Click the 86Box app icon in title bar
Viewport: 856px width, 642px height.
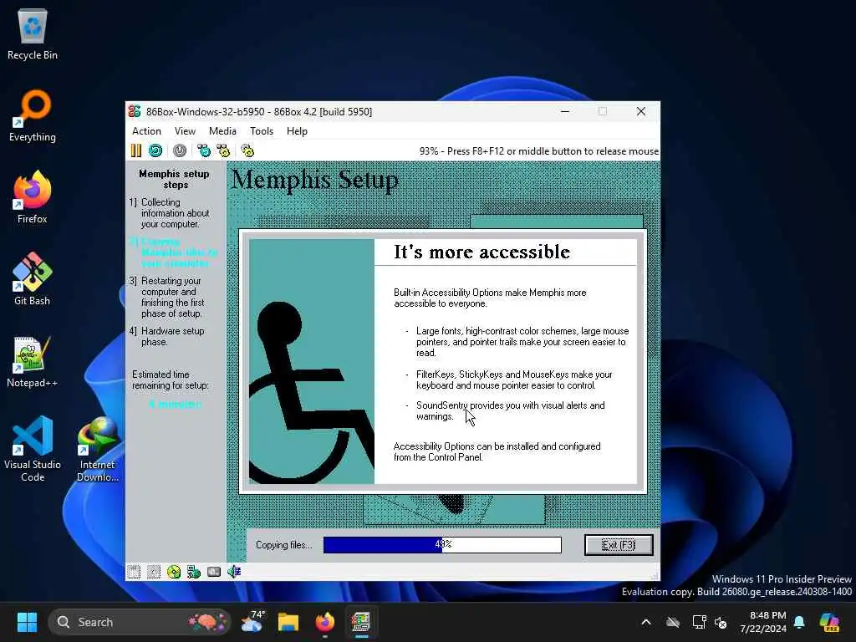135,111
